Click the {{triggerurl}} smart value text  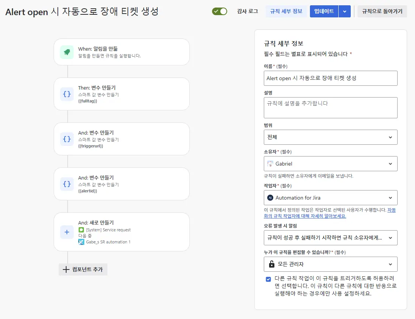click(x=90, y=146)
